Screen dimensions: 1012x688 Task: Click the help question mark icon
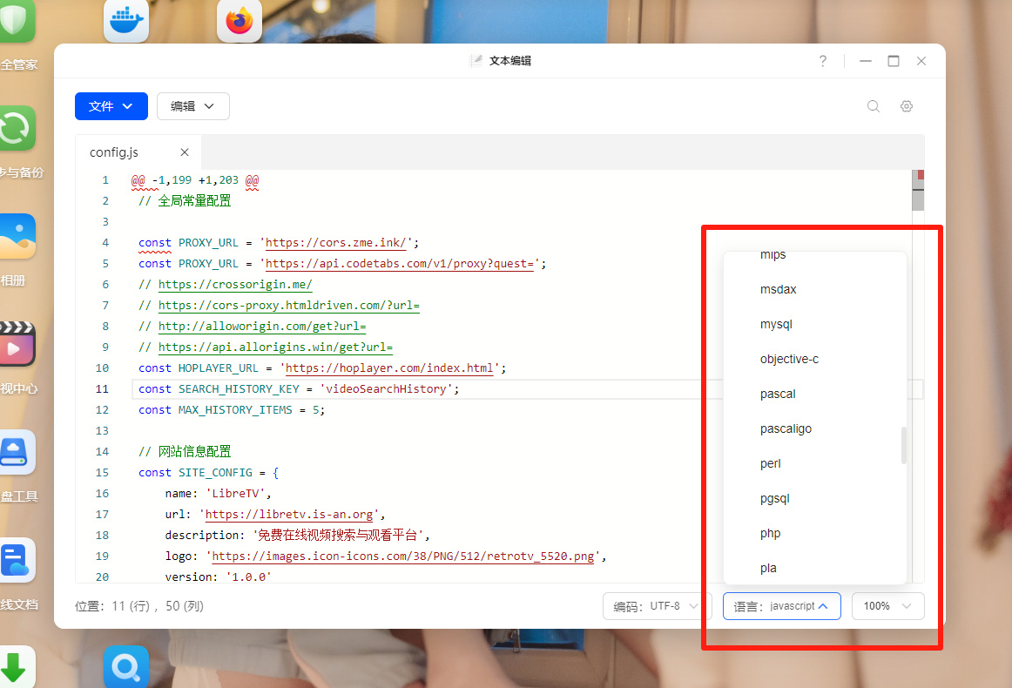pos(823,61)
